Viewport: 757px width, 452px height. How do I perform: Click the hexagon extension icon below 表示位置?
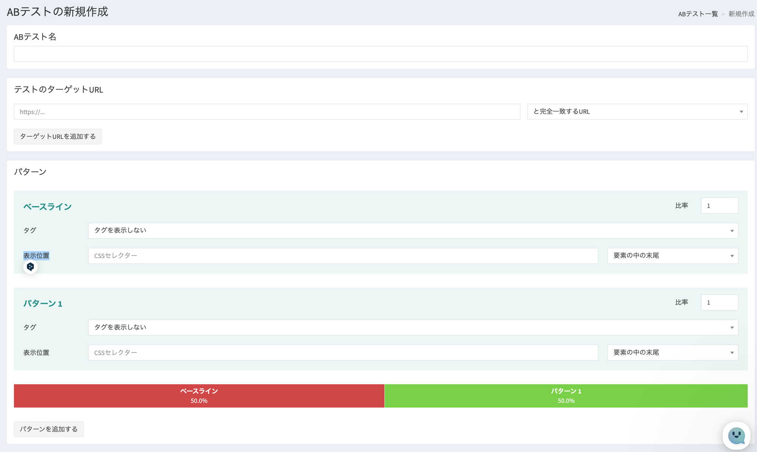[31, 267]
